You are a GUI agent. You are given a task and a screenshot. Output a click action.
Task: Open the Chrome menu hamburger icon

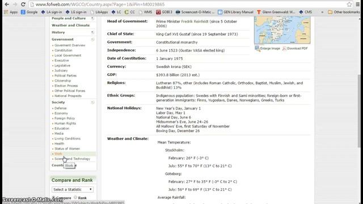358,5
